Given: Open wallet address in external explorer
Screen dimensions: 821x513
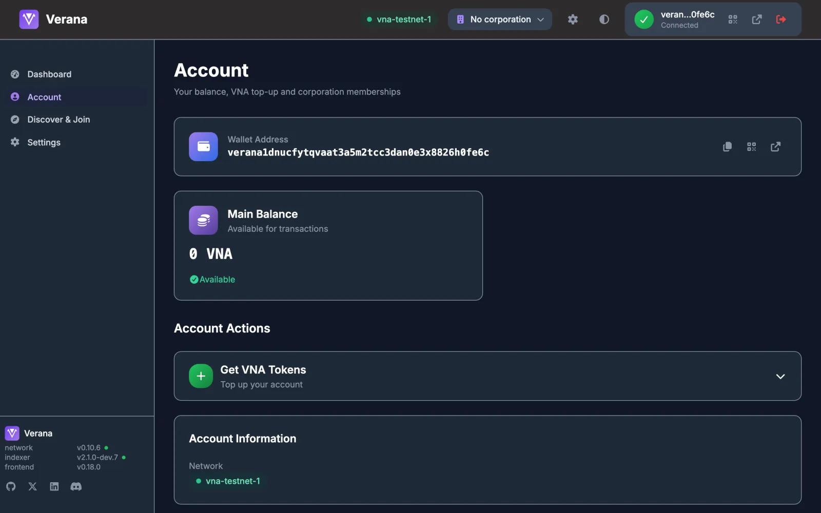Looking at the screenshot, I should click(775, 147).
